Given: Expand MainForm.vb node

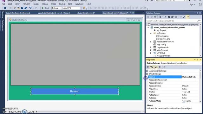Looking at the screenshot, I should tap(151, 50).
